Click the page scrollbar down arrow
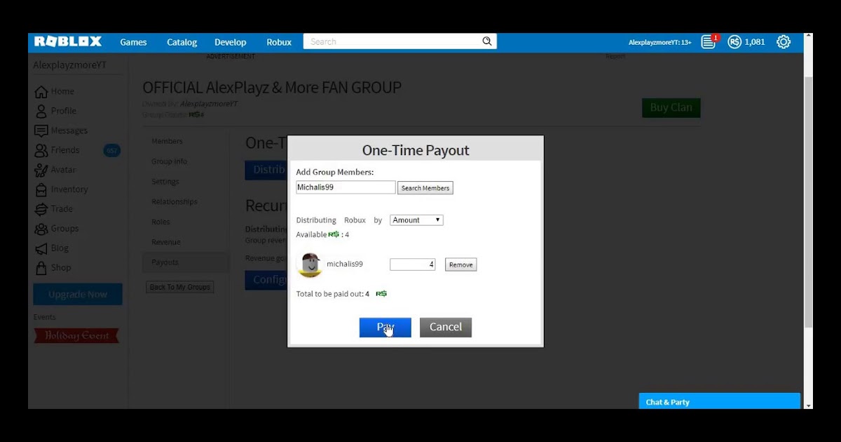The image size is (841, 442). (x=808, y=405)
